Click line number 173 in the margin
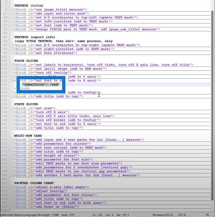Image resolution: width=215 pixels, height=217 pixels. pos(4,136)
